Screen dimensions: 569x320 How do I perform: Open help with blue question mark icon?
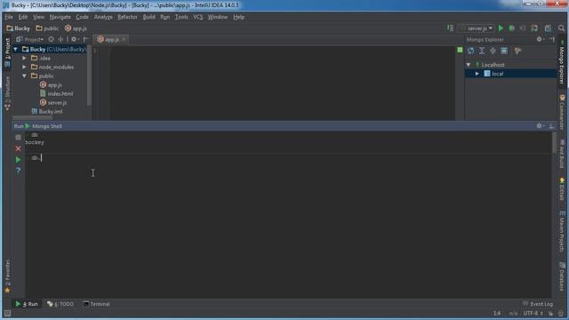click(18, 171)
